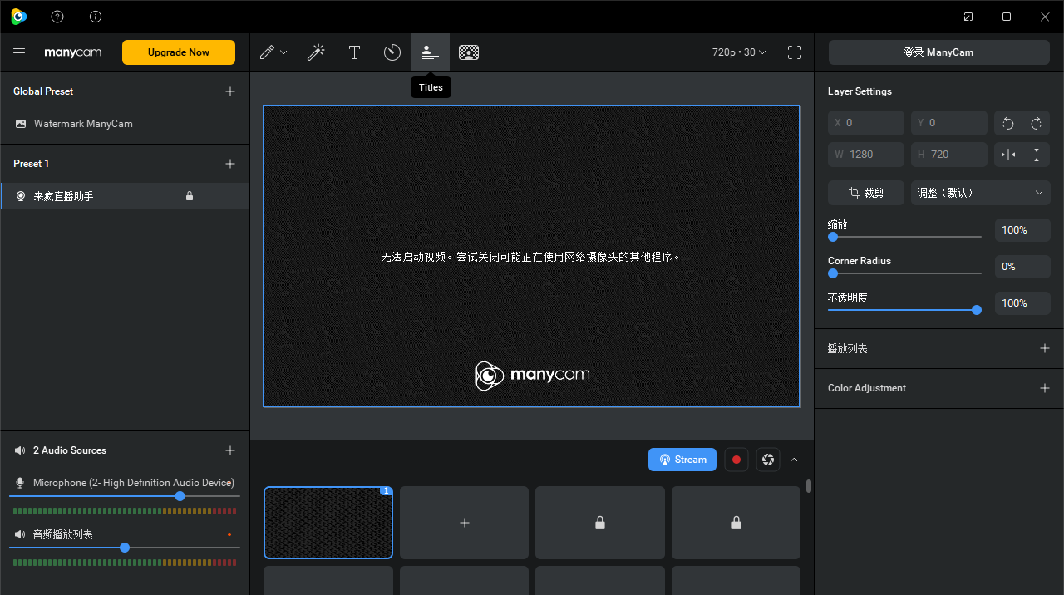Start recording with the red record button
Screen dimensions: 1064x595
(x=736, y=460)
